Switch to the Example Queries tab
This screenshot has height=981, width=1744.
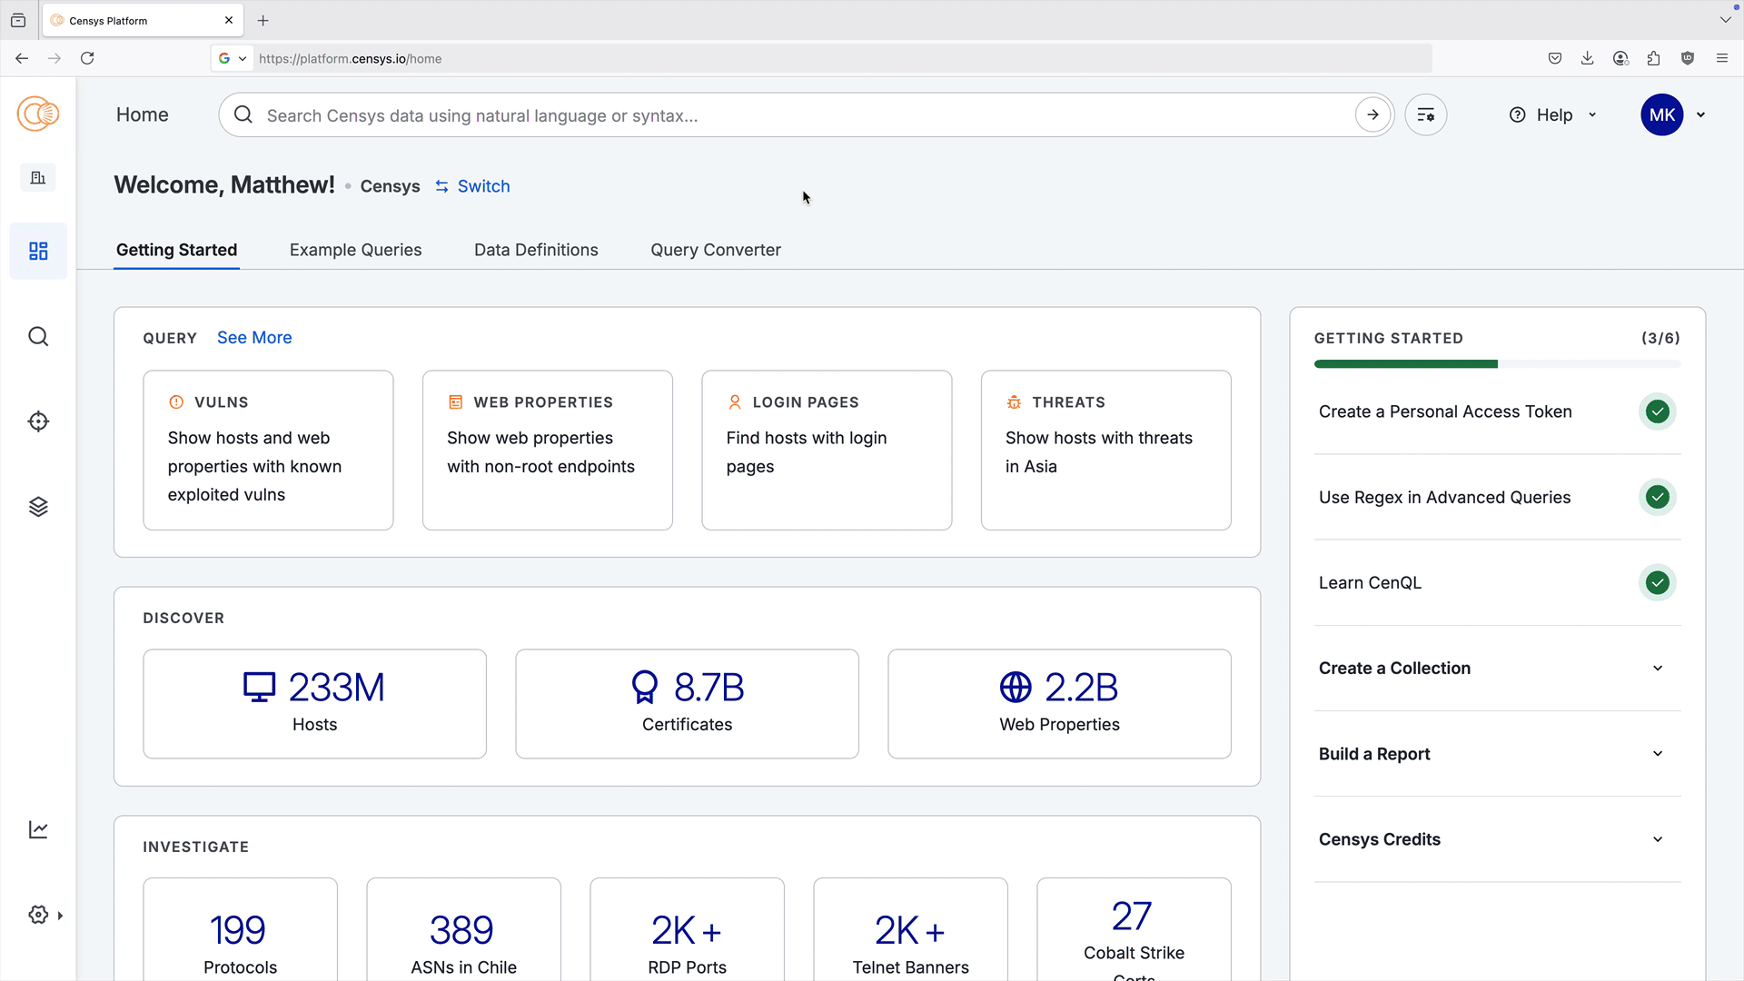coord(355,250)
